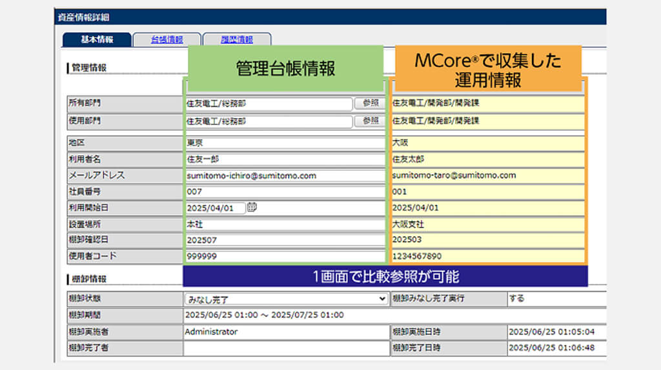Click the empty 棚卸完了者 value cell

tap(286, 348)
